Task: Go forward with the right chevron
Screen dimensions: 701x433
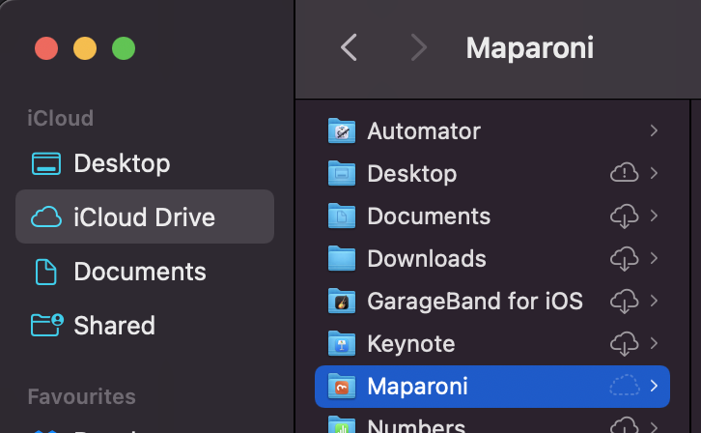Action: point(419,47)
